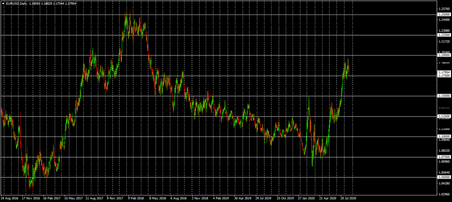Screen dimensions: 452x202
Task: Select the 1.12500 horizontal line price label
Action: tap(444, 116)
